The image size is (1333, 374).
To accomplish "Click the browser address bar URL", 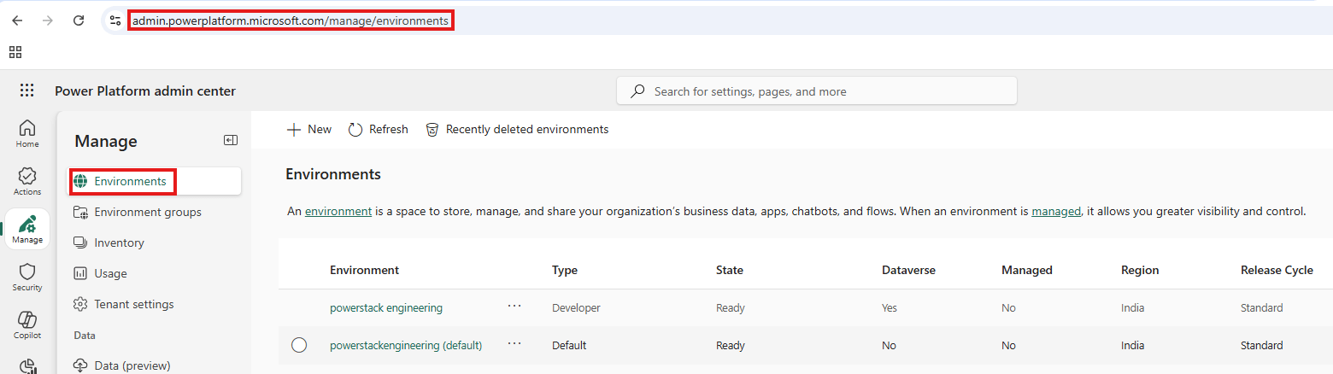I will pos(291,20).
